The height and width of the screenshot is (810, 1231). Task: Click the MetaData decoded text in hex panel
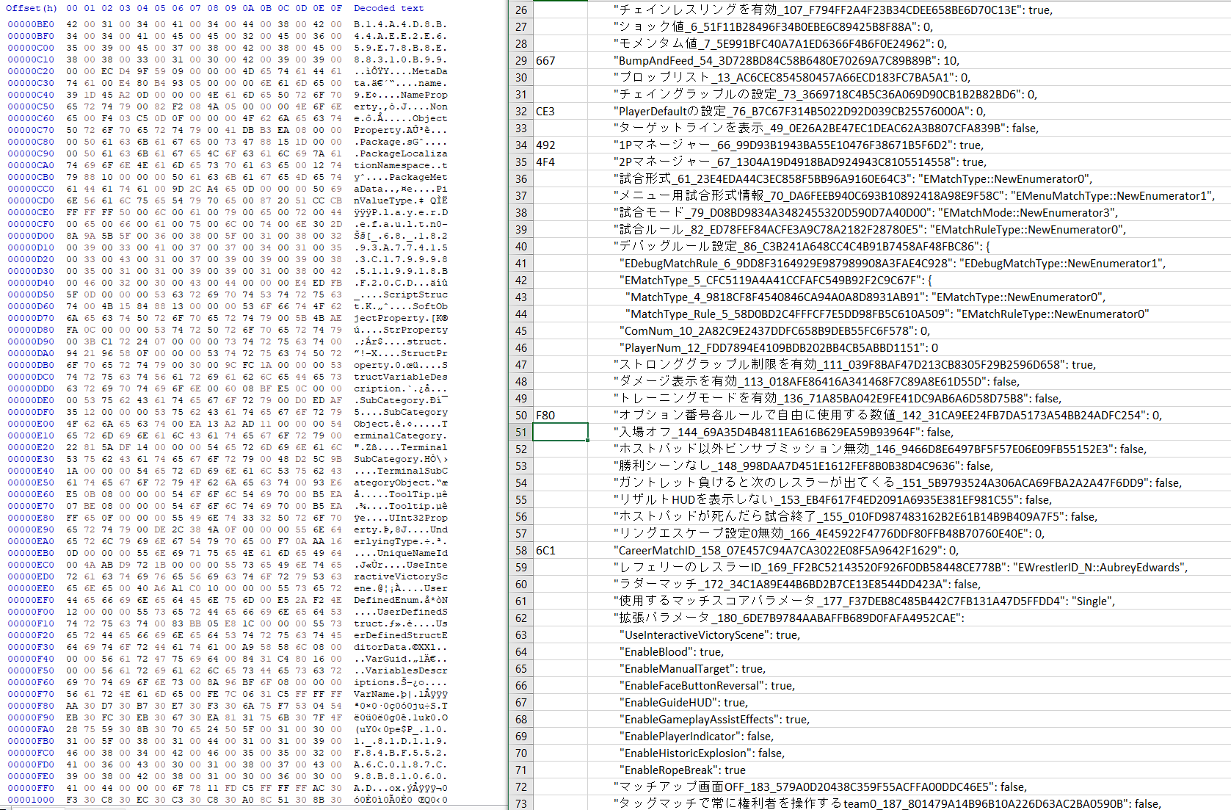(429, 71)
